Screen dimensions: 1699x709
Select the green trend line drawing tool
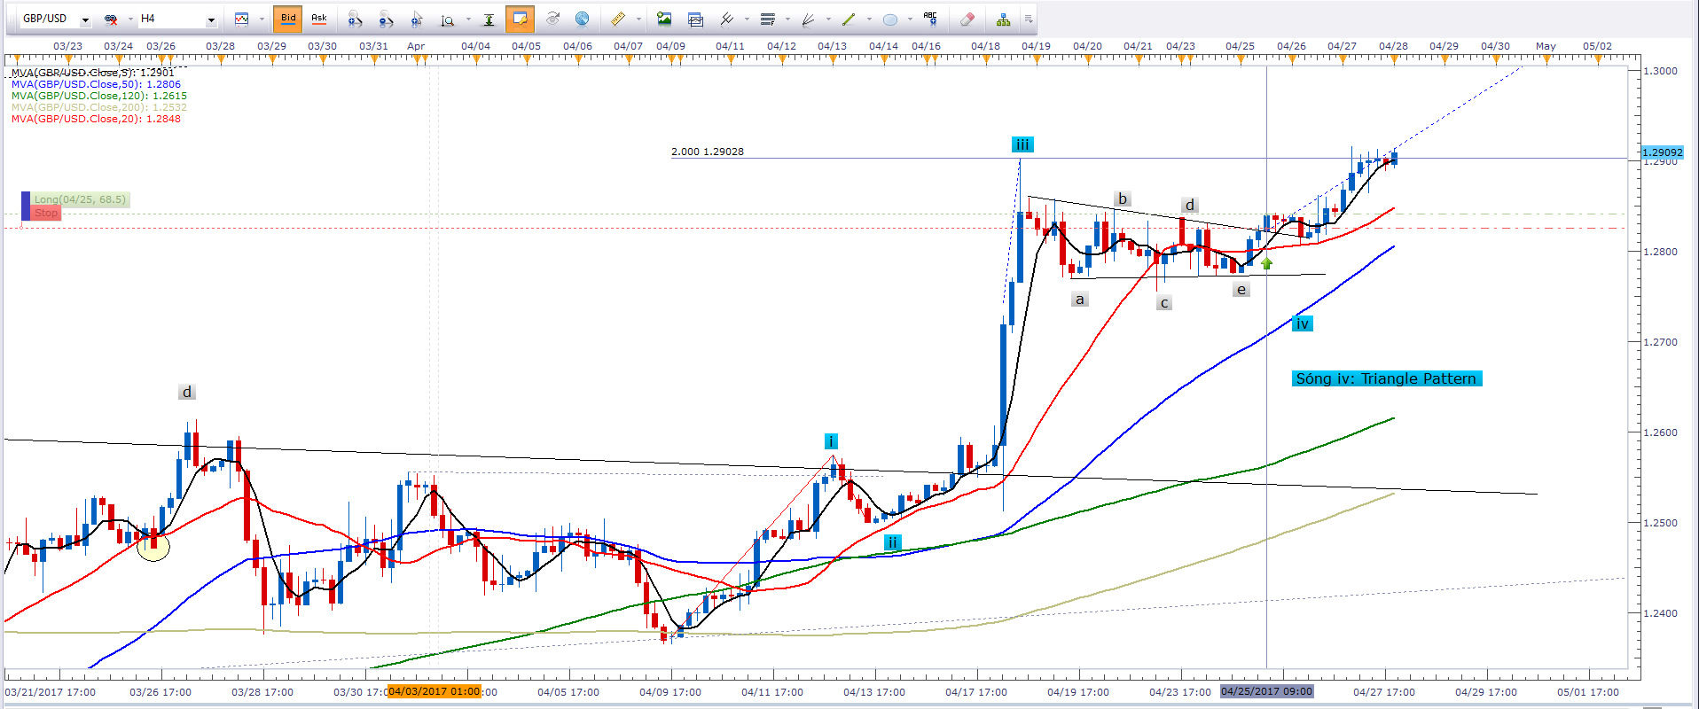click(849, 19)
